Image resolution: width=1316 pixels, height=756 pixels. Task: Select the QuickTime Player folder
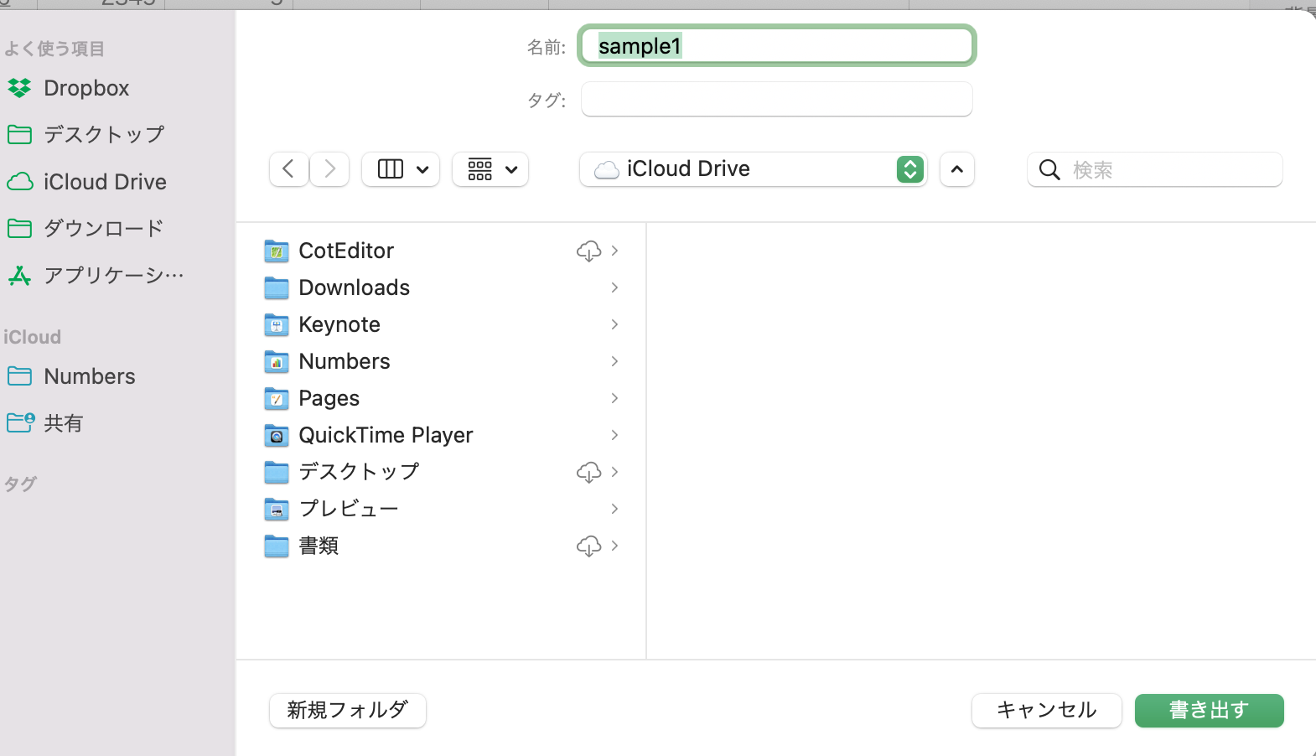click(385, 435)
